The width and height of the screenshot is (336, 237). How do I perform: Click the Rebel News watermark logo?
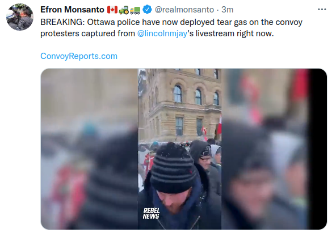coord(152,213)
